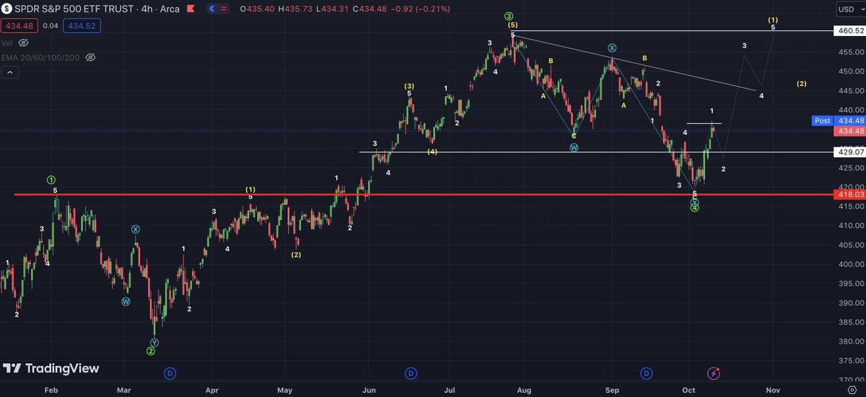
Task: Click the blue Post market label
Action: coord(822,121)
